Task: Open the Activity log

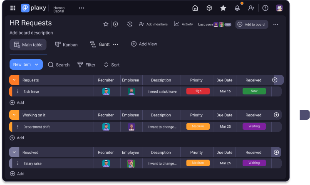Action: click(x=184, y=24)
